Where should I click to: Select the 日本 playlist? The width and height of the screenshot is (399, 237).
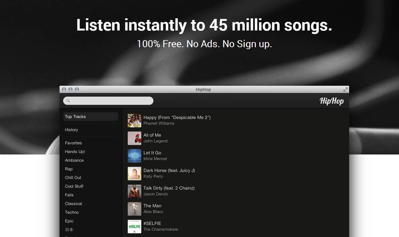tap(69, 230)
